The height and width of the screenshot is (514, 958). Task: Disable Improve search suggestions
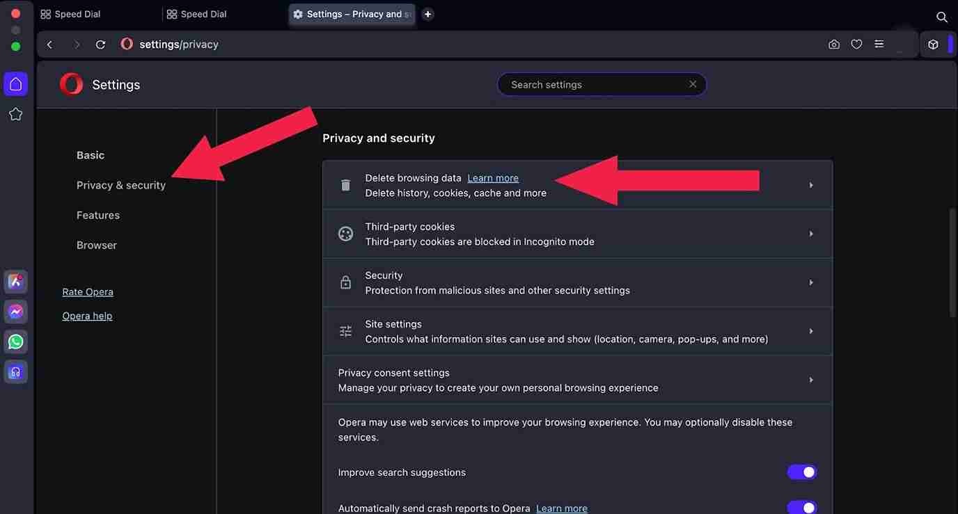[x=801, y=472]
